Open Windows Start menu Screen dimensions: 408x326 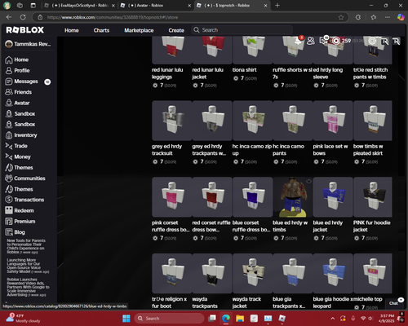(126, 318)
